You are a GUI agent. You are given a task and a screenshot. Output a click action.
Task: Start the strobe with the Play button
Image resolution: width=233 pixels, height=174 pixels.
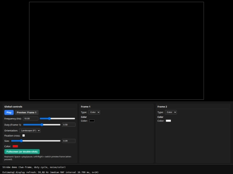pyautogui.click(x=9, y=113)
